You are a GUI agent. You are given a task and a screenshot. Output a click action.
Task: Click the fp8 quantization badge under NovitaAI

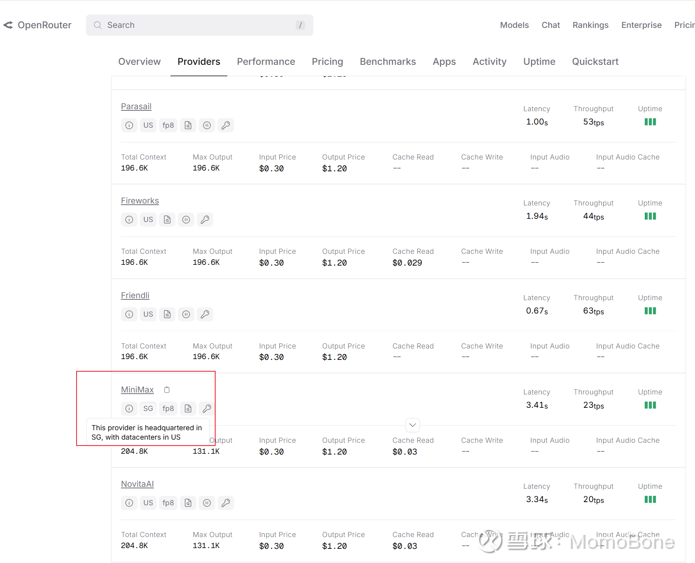coord(168,503)
